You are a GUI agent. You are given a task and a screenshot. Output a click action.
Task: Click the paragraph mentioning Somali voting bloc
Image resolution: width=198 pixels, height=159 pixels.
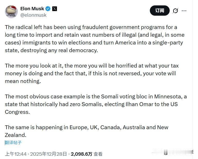point(96,104)
